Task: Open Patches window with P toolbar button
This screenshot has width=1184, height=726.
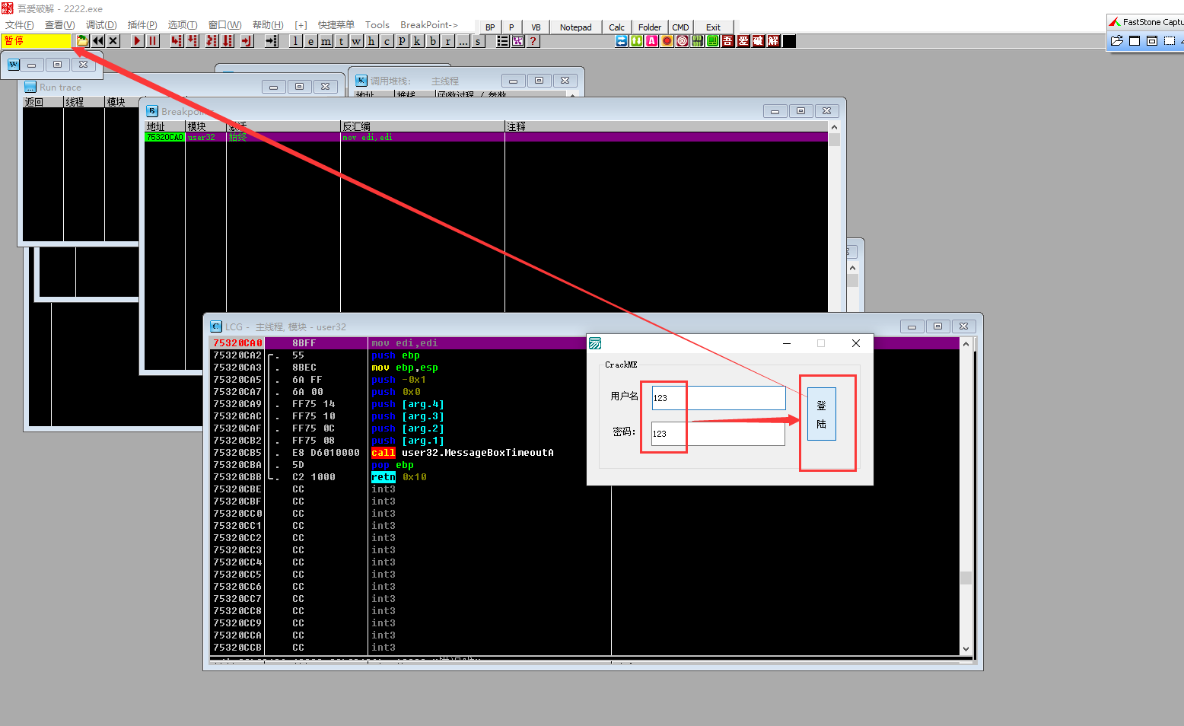Action: coord(402,41)
